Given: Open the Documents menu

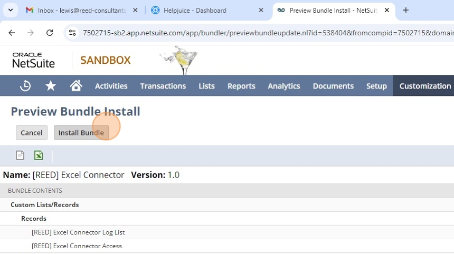Looking at the screenshot, I should (x=333, y=86).
